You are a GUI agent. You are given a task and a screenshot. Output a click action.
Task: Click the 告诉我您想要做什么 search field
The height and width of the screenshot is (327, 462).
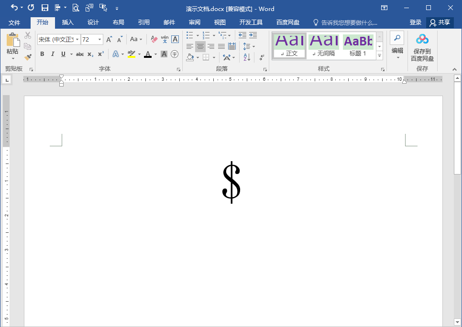point(345,22)
